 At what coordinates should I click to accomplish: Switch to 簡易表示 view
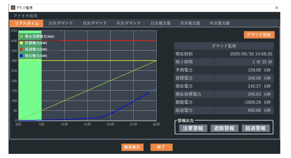[132, 147]
